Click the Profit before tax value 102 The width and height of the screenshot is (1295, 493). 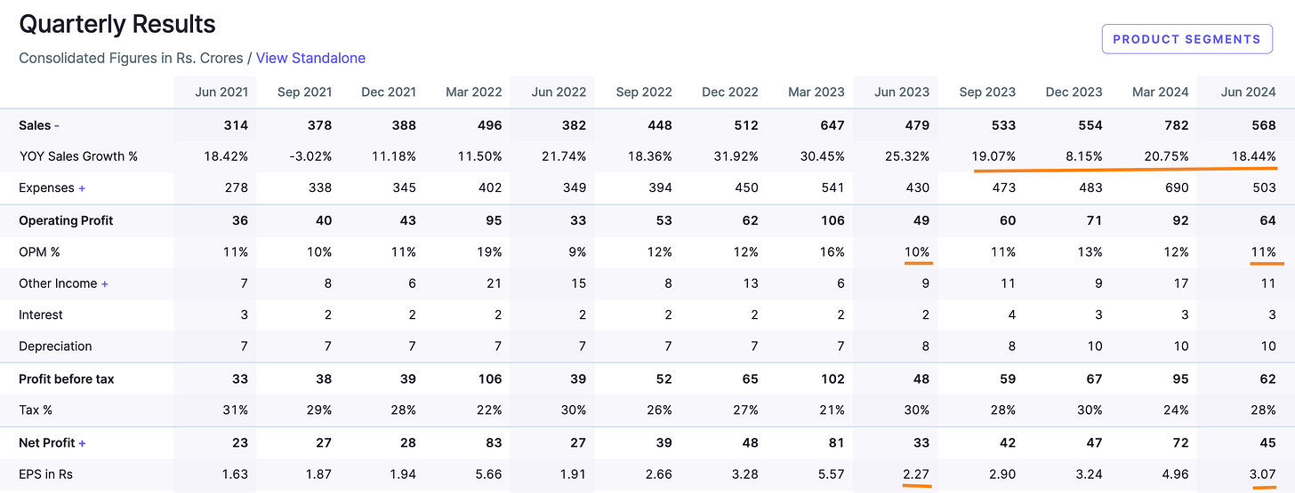833,378
